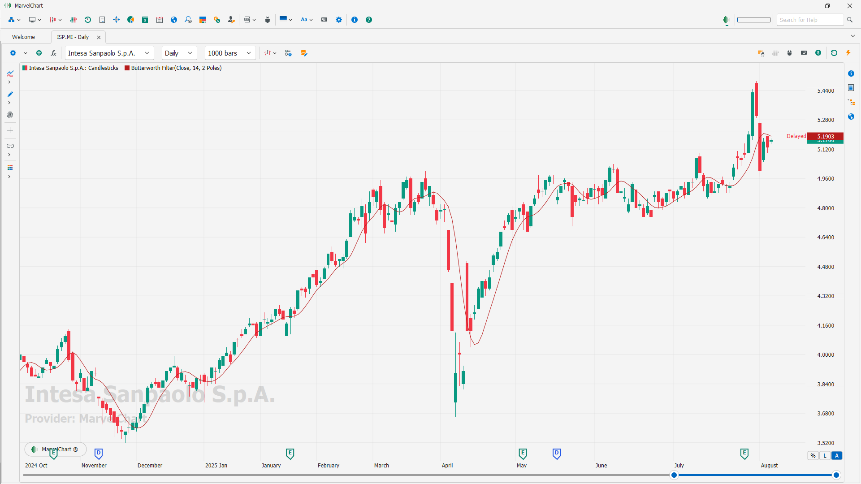Toggle logarithmic scale L button

pyautogui.click(x=825, y=456)
